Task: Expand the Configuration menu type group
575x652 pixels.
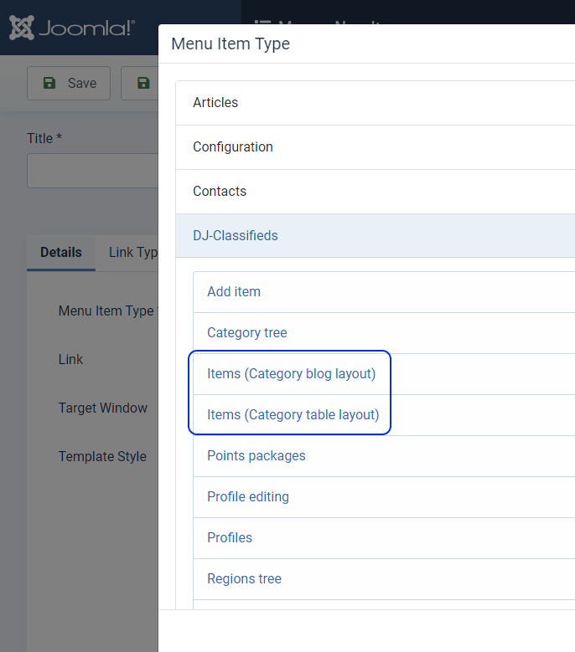Action: pyautogui.click(x=376, y=147)
